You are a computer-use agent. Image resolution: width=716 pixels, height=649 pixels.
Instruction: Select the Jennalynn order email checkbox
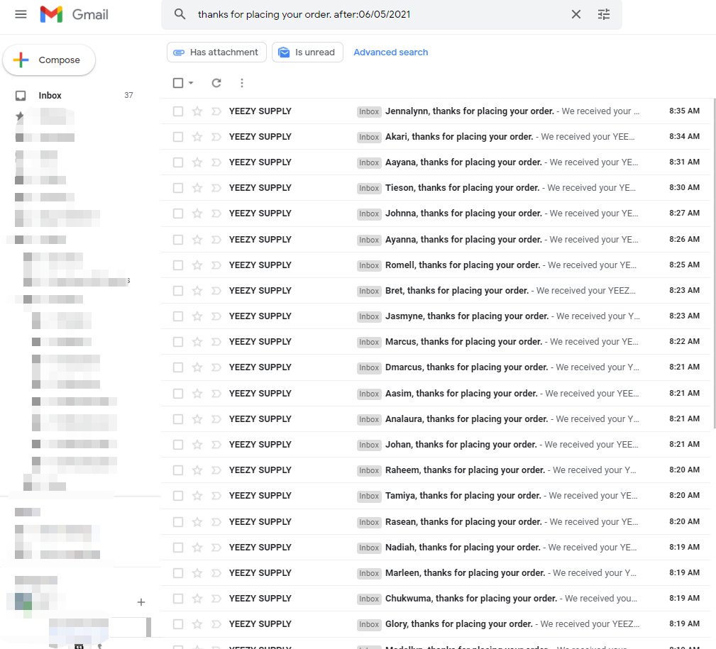[178, 111]
